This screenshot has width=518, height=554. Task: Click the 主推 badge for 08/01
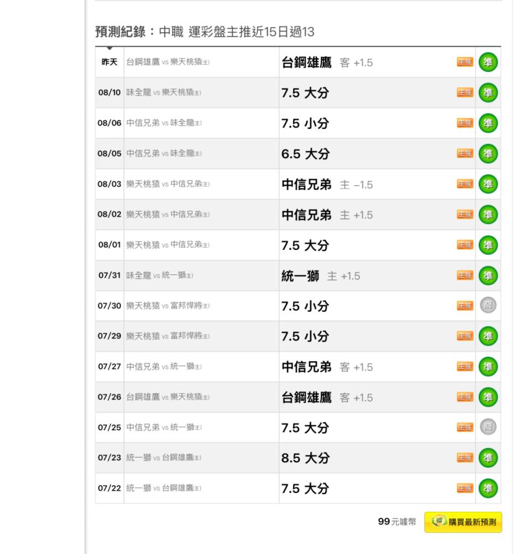[x=465, y=245]
